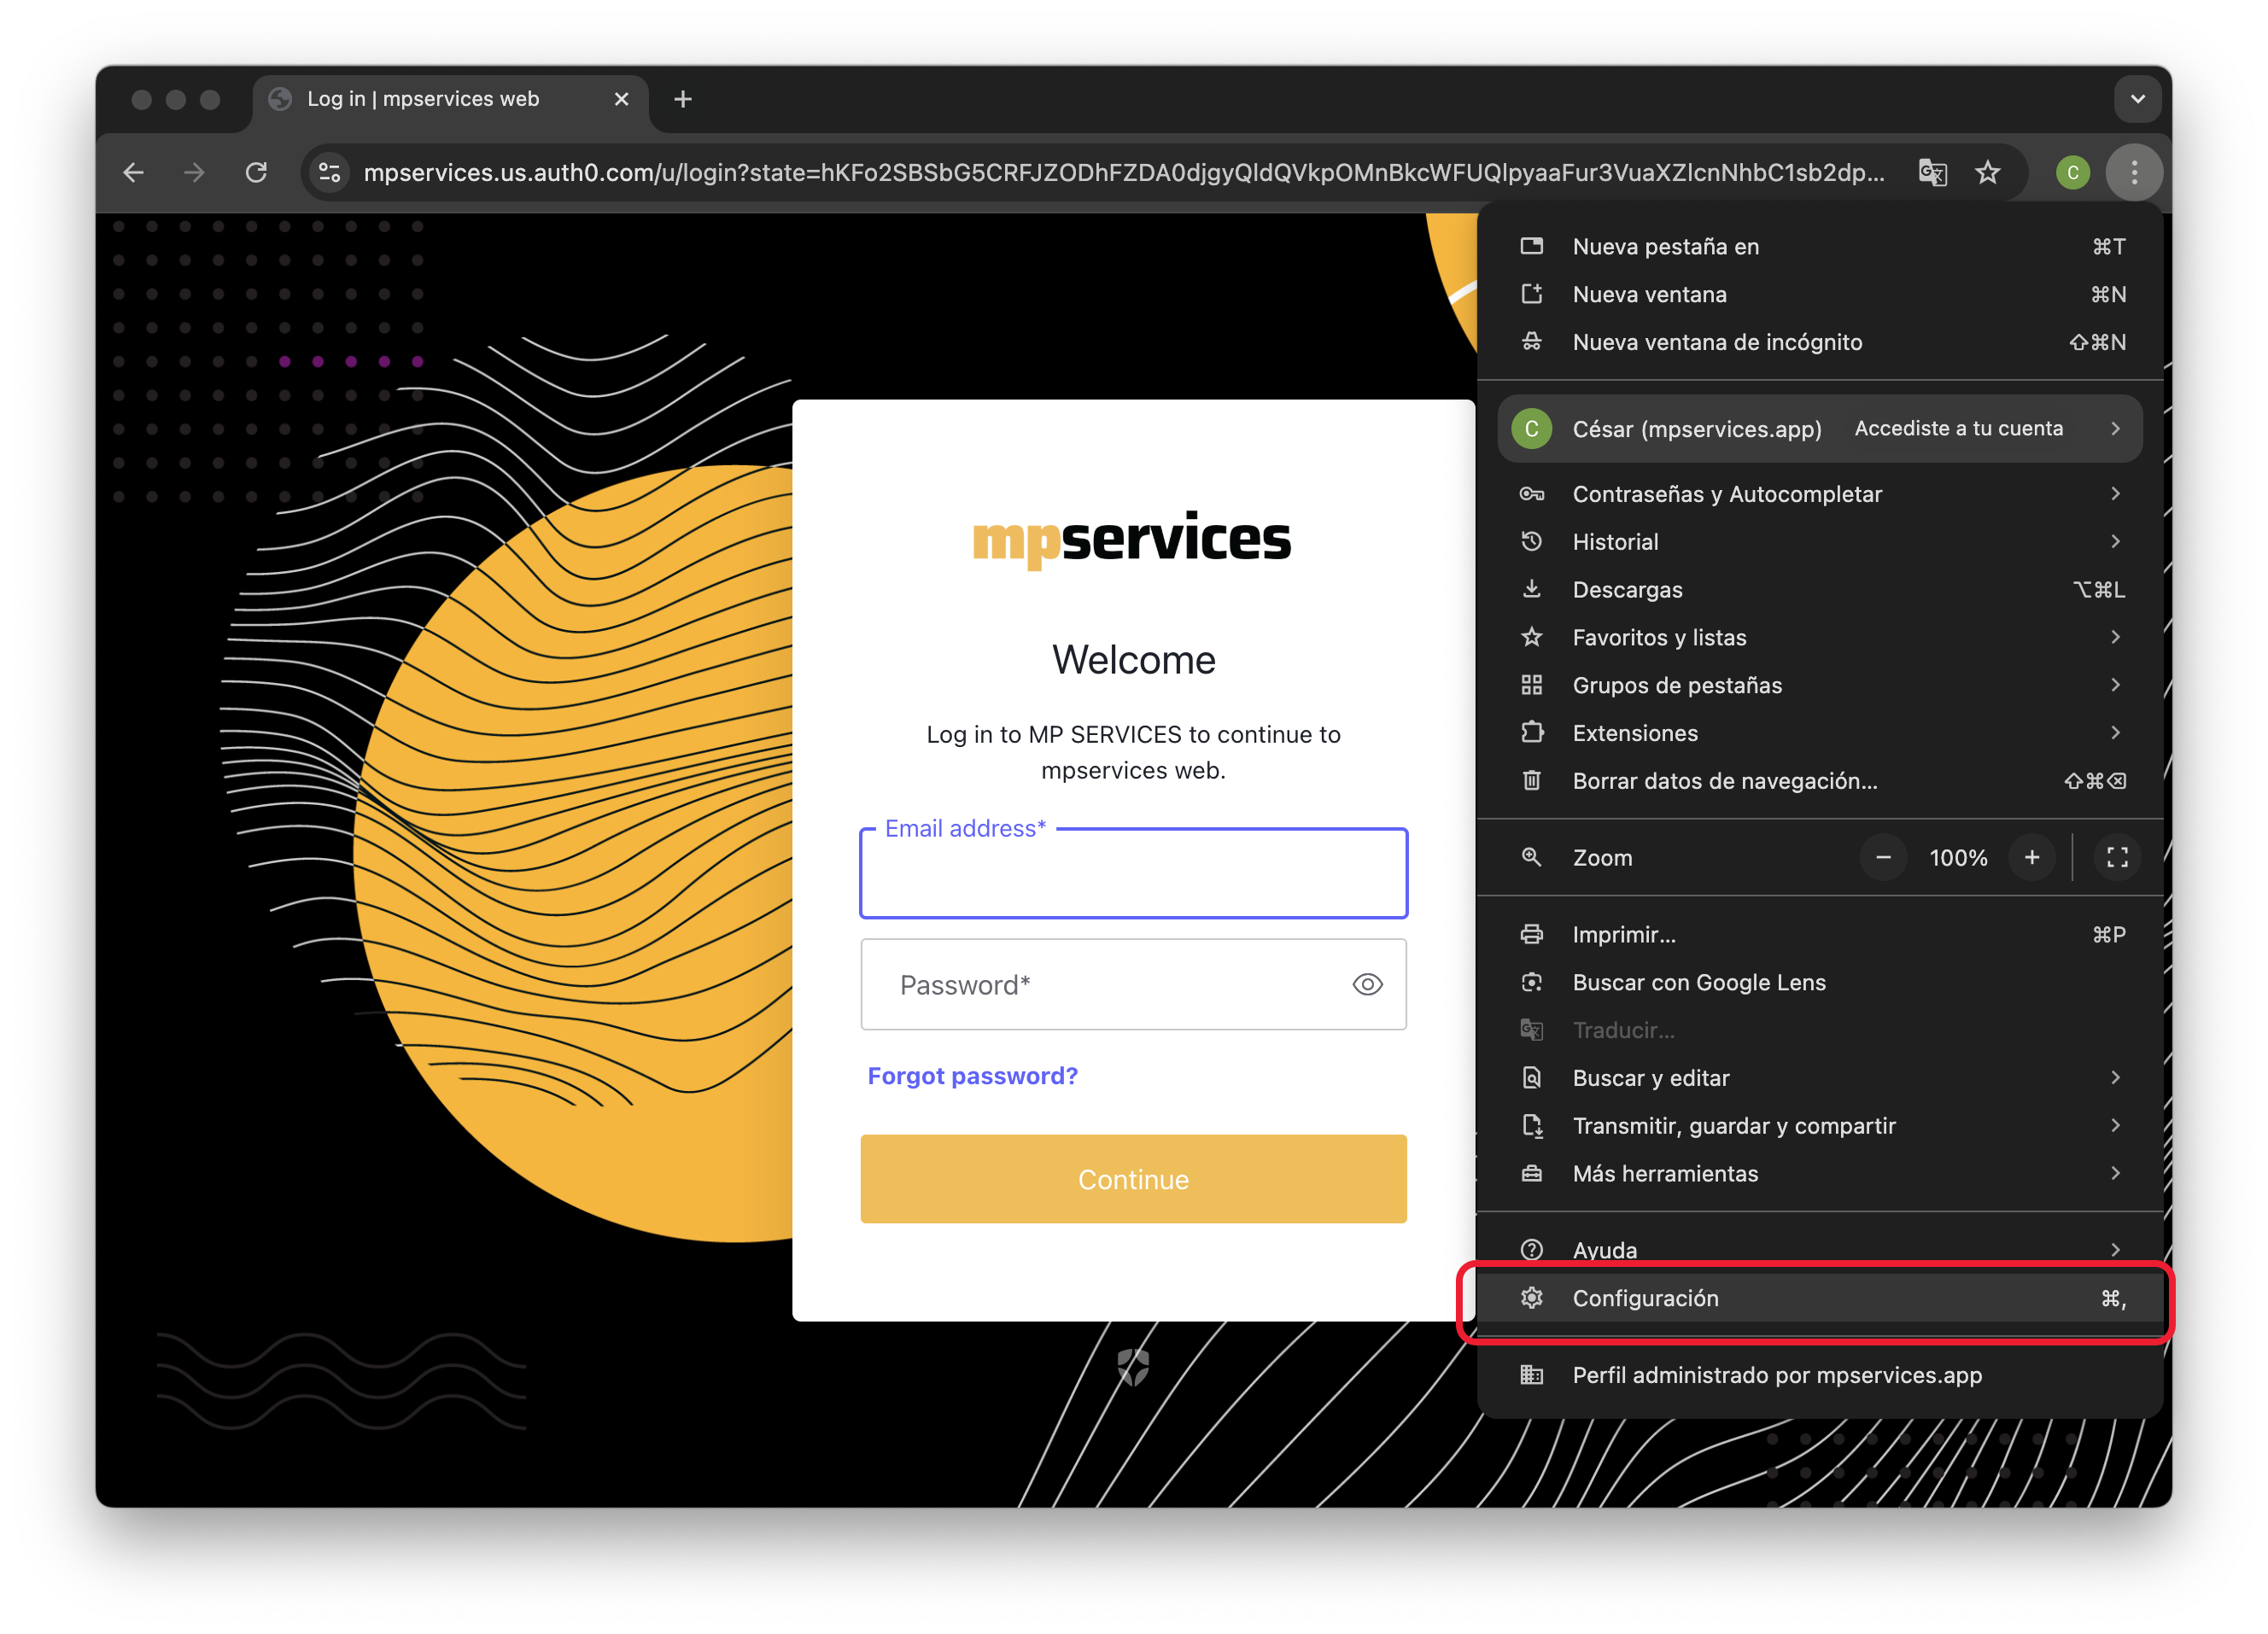This screenshot has width=2268, height=1634.
Task: Choose Nueva ventana de incógnito
Action: pyautogui.click(x=1716, y=342)
